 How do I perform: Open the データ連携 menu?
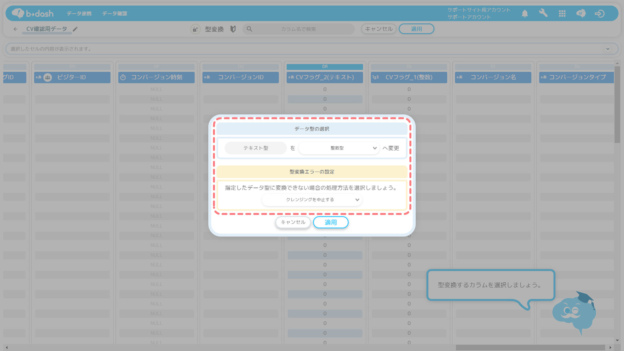coord(79,14)
